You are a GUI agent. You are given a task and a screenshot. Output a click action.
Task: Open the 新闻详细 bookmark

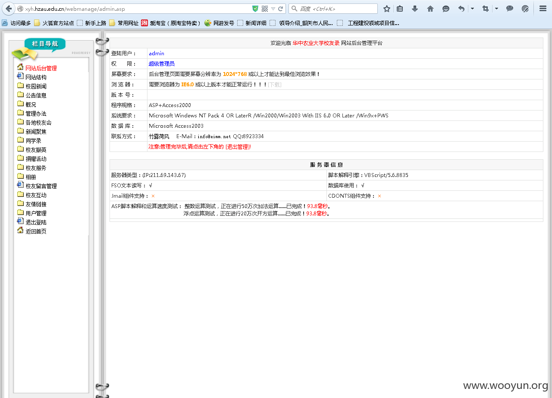tap(252, 23)
